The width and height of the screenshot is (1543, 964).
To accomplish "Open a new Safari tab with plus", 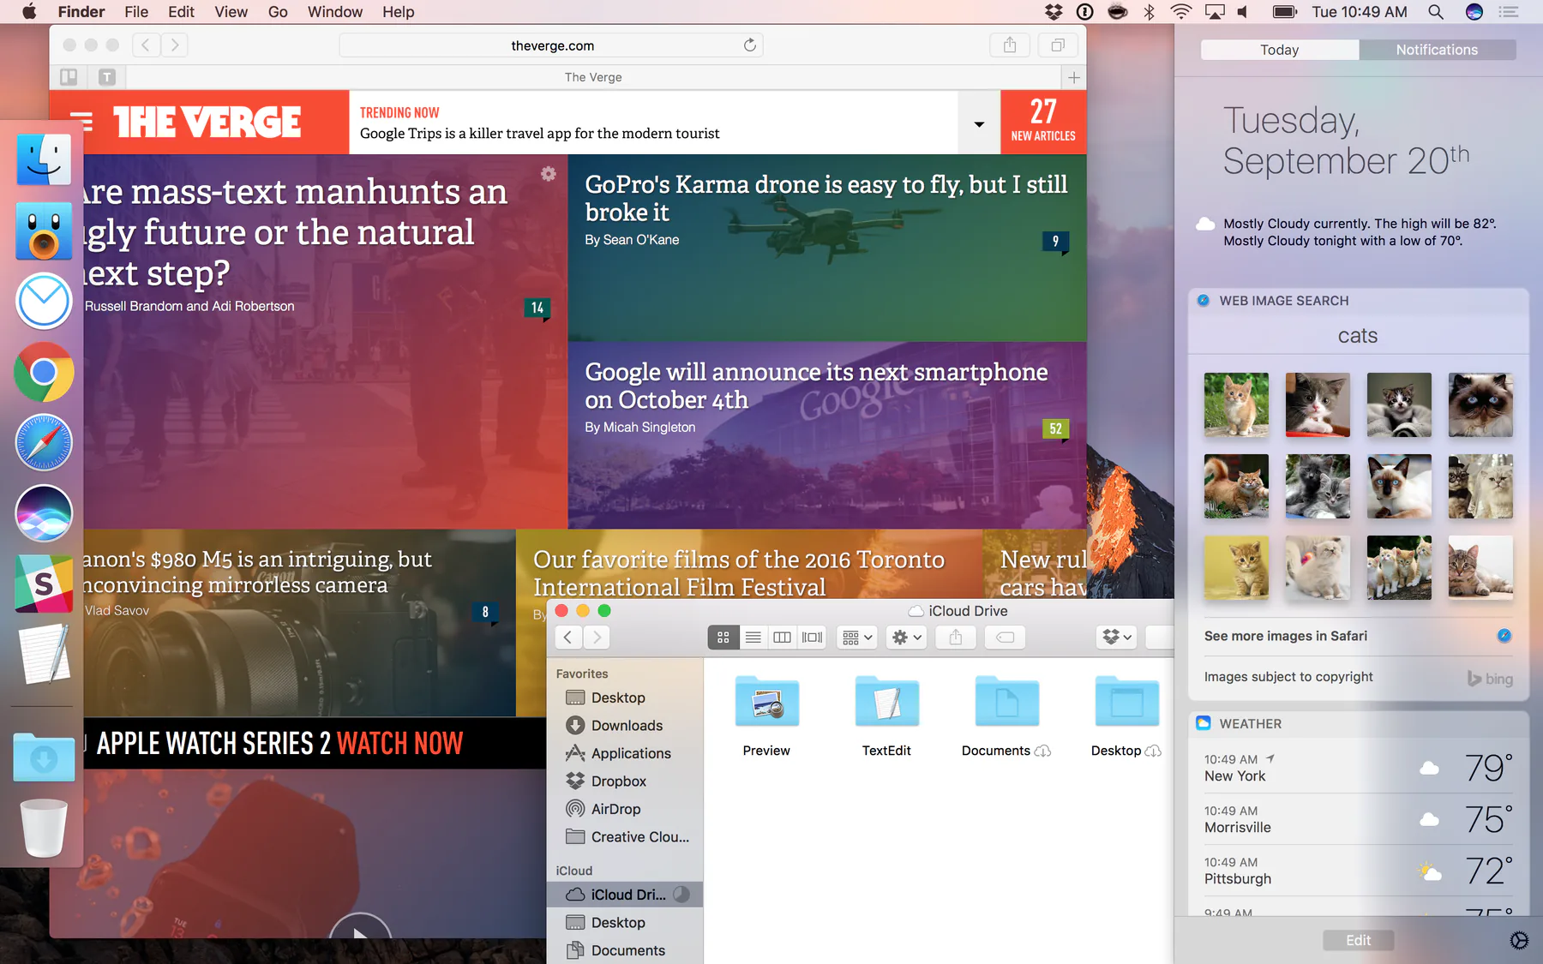I will (x=1073, y=77).
